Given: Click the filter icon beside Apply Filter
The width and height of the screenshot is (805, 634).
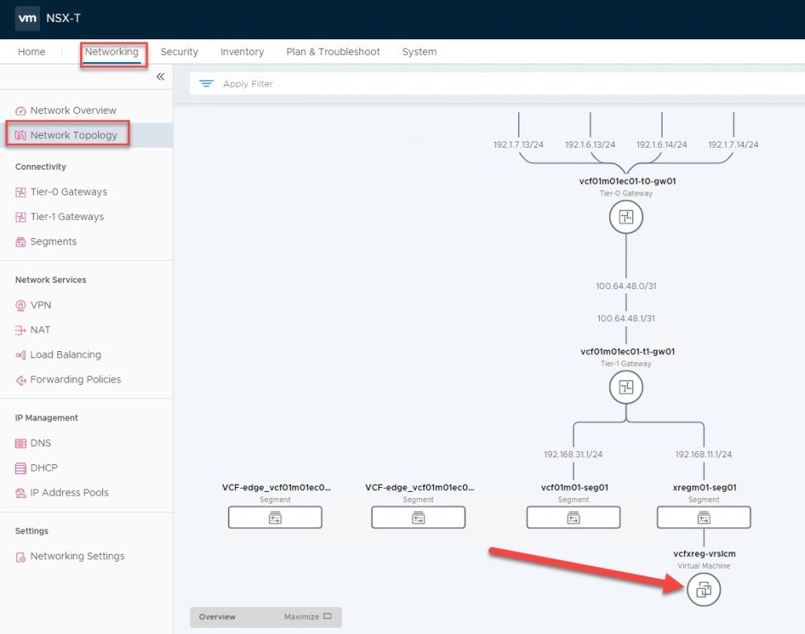Looking at the screenshot, I should 207,84.
